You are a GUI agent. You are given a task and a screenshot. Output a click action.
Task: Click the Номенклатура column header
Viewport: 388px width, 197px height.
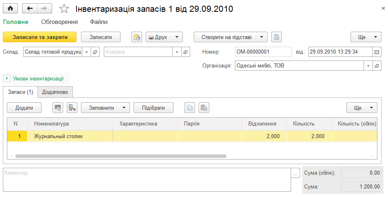70,124
